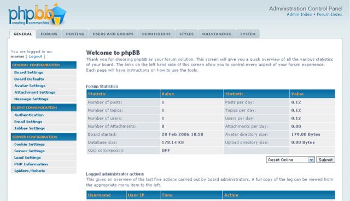Go to the Forum Index link
Viewport: 350px width, 201px height.
click(329, 14)
